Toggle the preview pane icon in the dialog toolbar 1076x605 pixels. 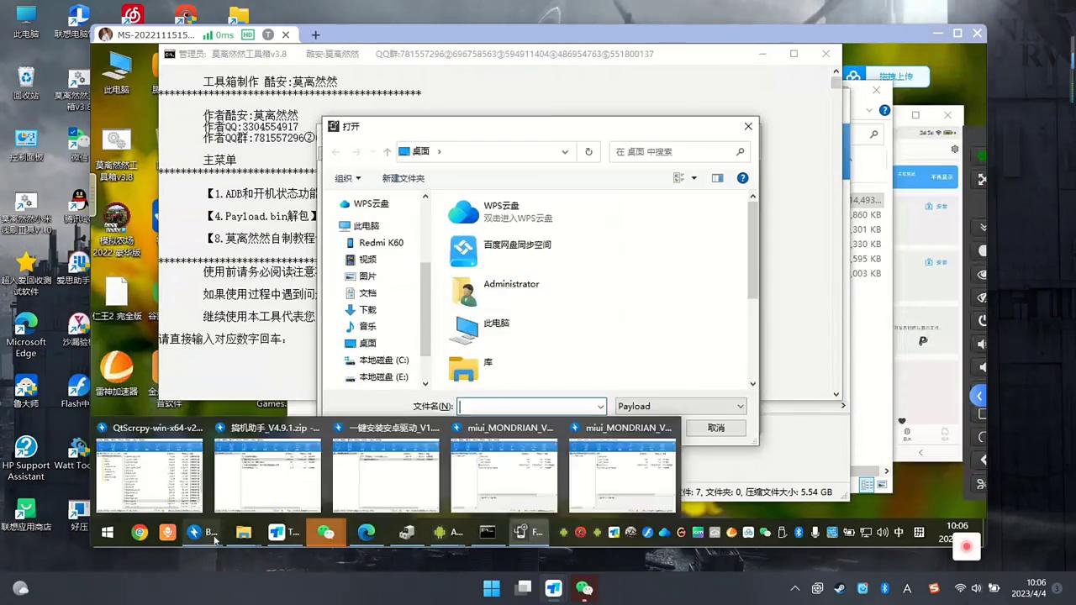[x=717, y=178]
